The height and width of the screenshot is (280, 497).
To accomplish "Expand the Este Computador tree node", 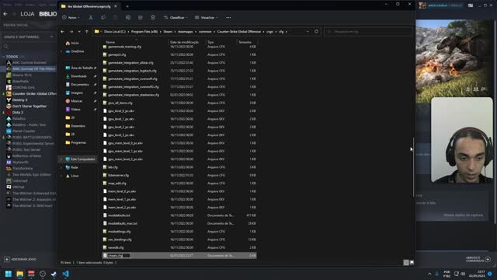I will coord(61,159).
